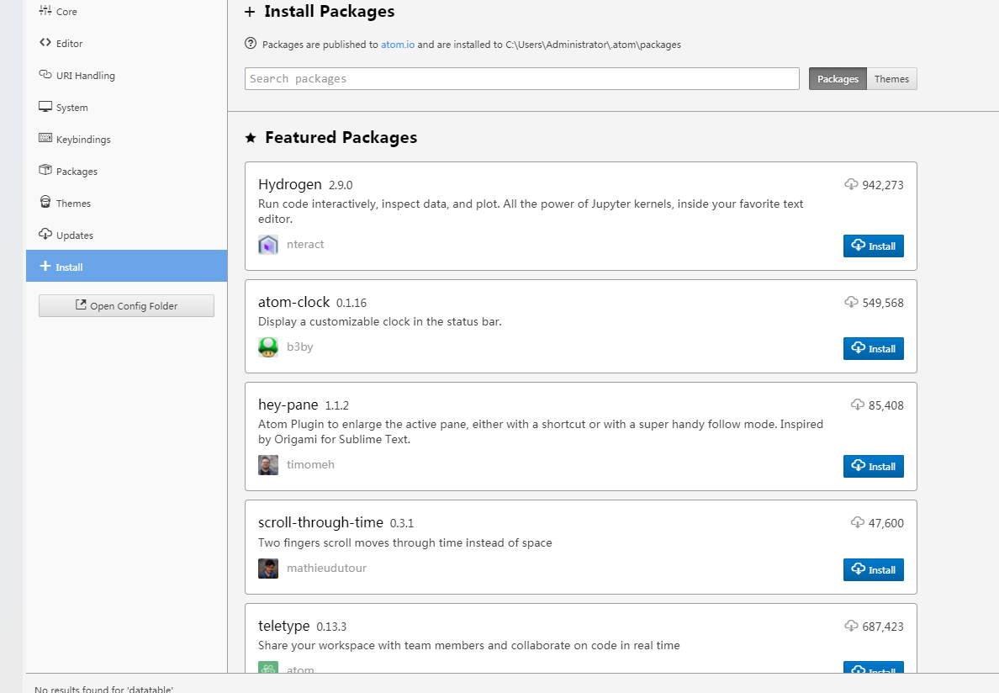Click atom-clock download count cloud icon

(x=851, y=303)
